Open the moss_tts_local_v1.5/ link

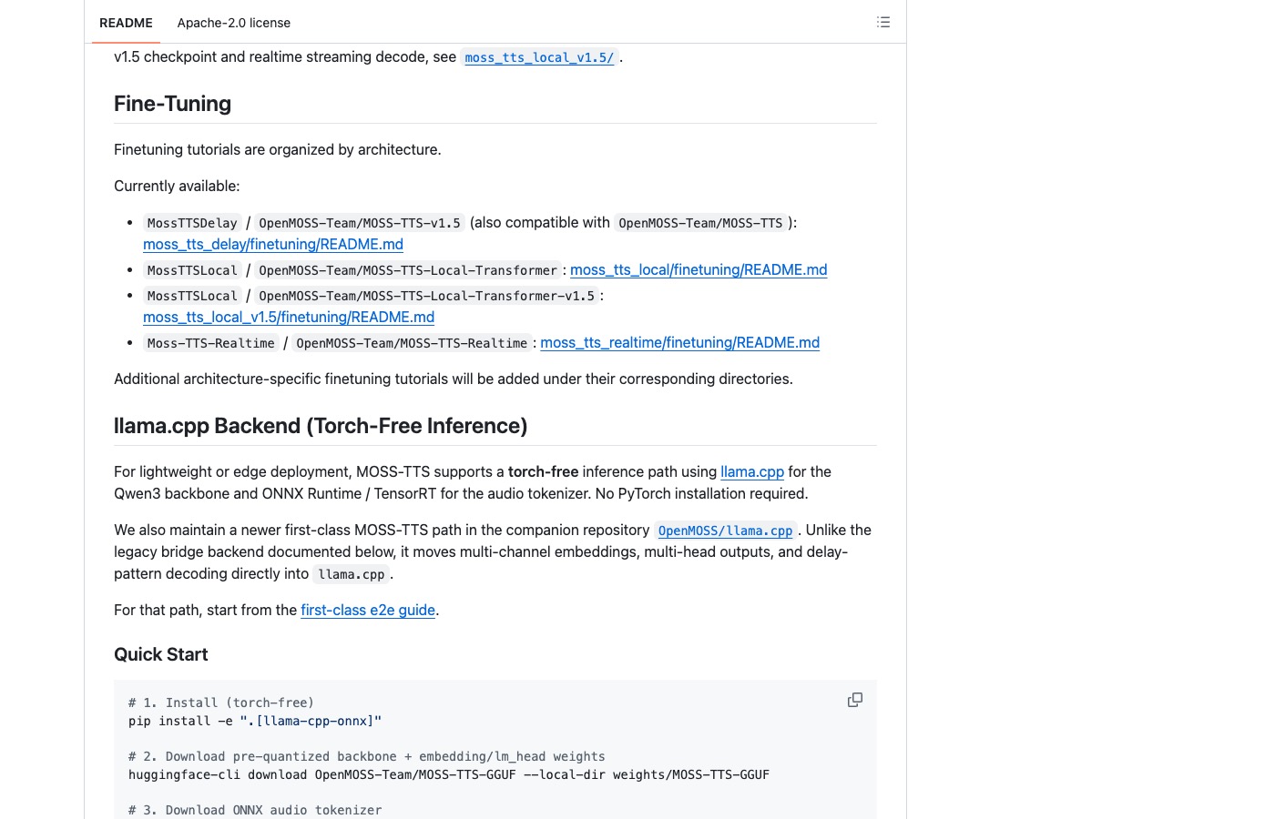click(539, 57)
